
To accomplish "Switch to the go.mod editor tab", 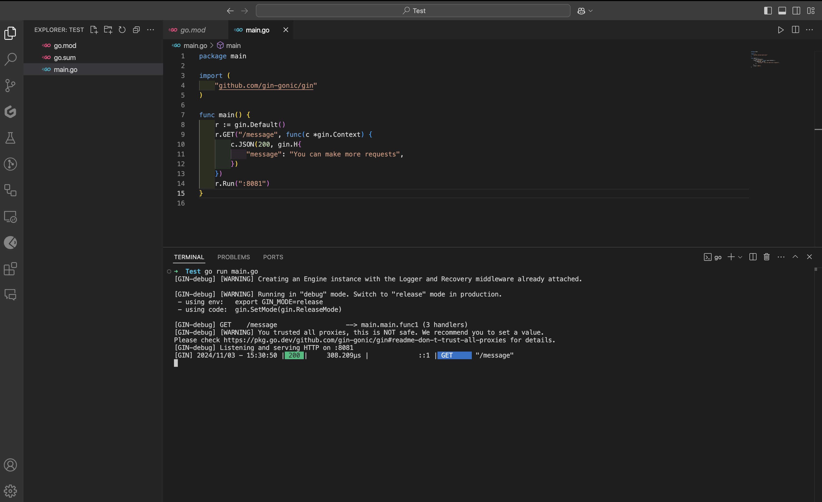I will pyautogui.click(x=193, y=30).
